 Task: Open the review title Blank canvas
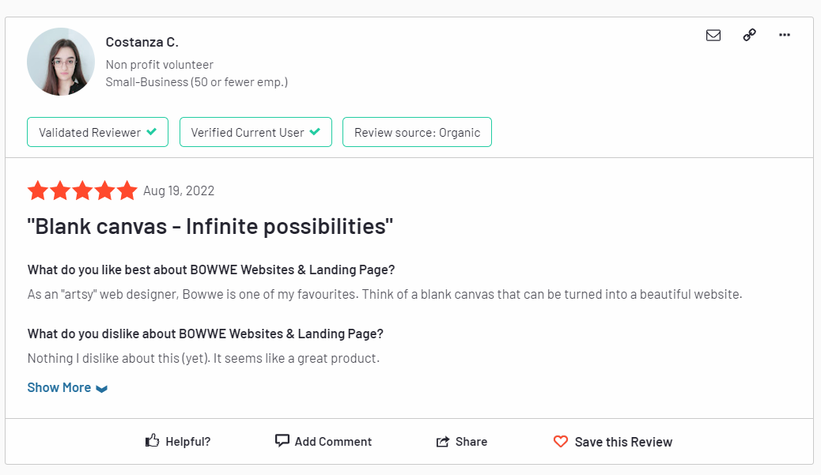point(210,227)
